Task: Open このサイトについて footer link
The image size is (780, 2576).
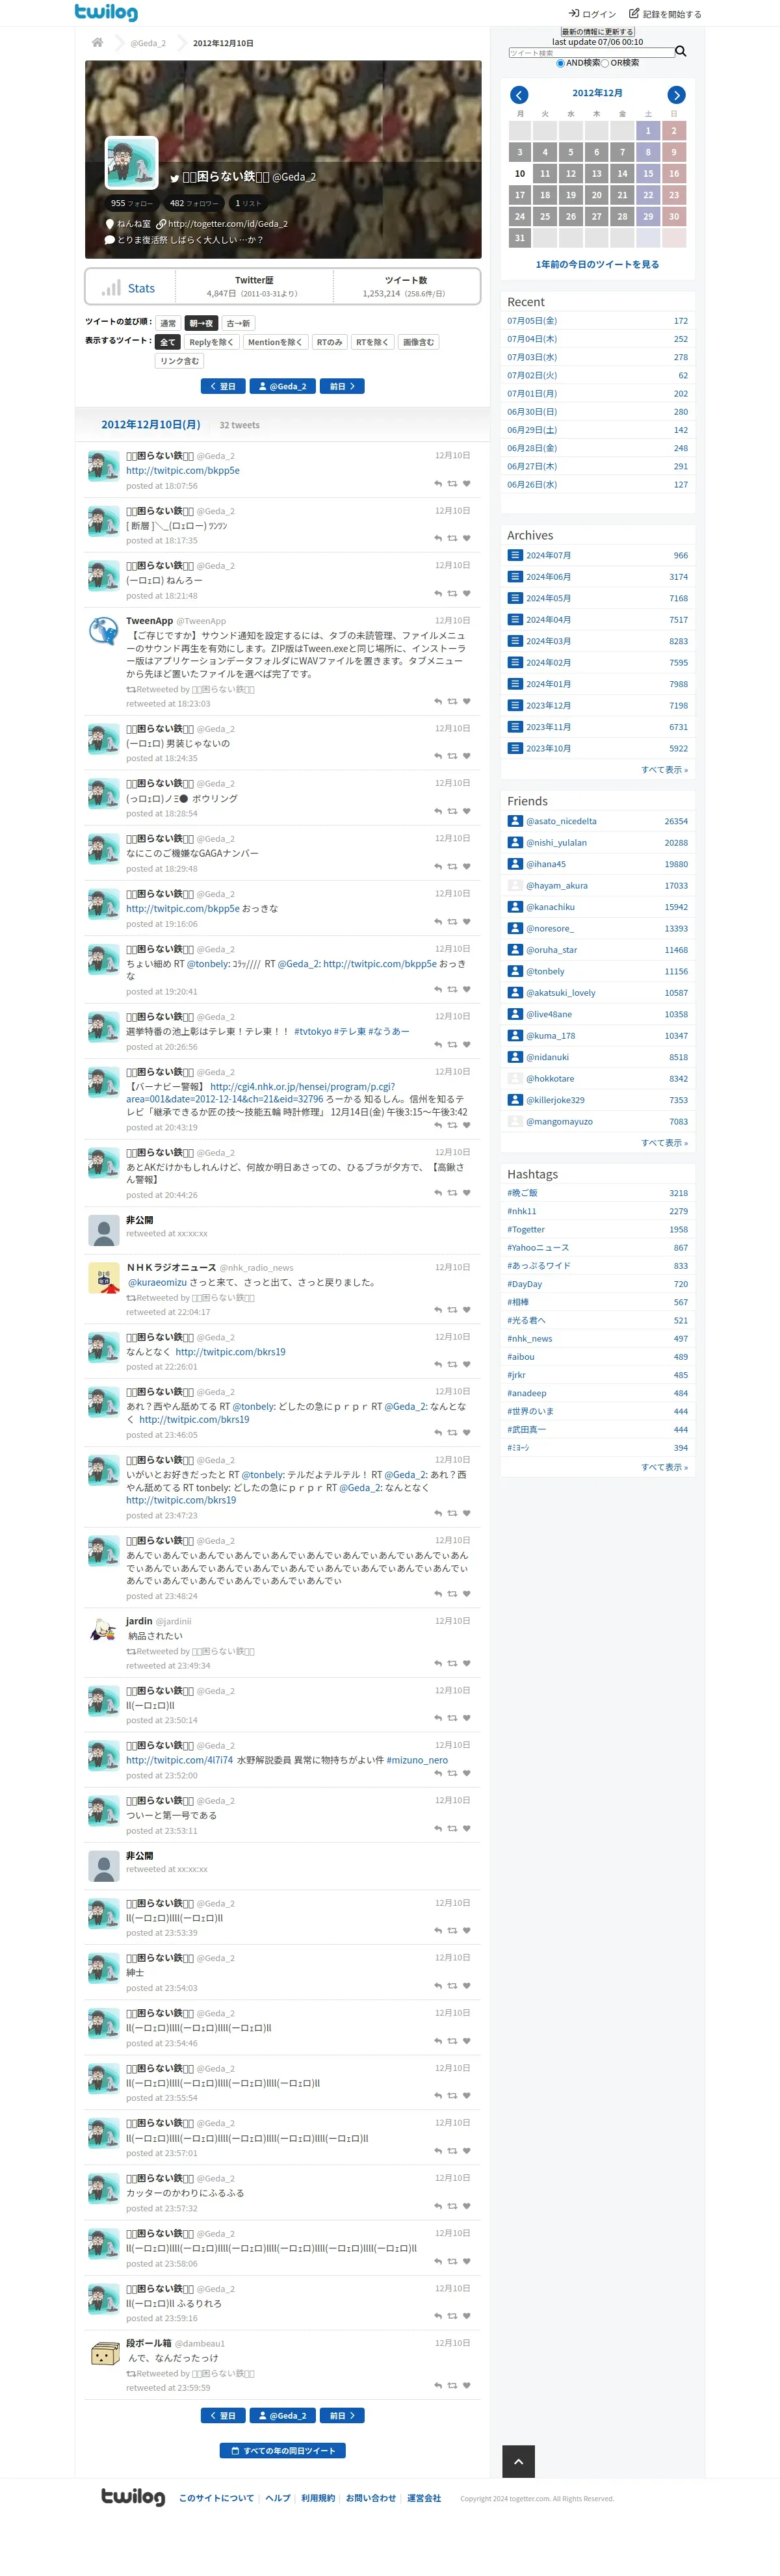Action: click(216, 2498)
